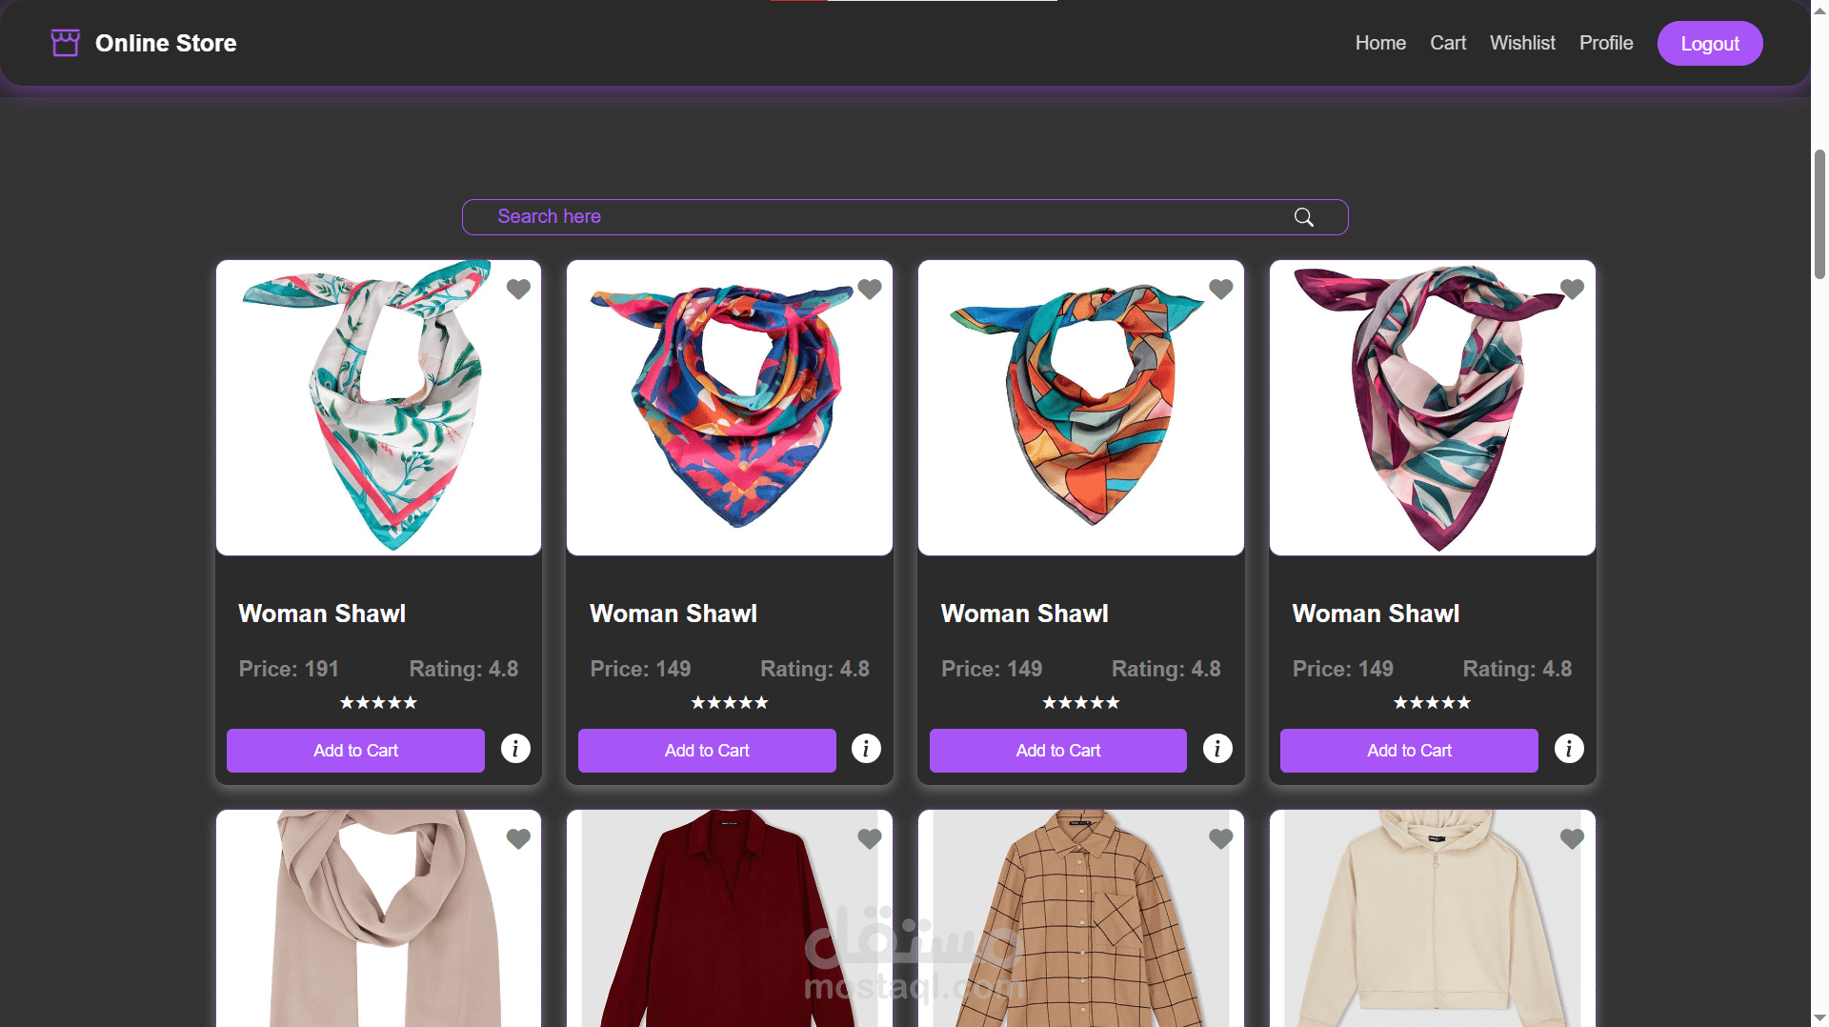Toggle the heart on the maroon shawl card
The width and height of the screenshot is (1829, 1027).
pyautogui.click(x=1572, y=289)
